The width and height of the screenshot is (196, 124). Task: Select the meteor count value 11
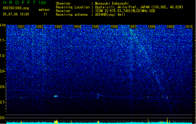tap(45, 14)
